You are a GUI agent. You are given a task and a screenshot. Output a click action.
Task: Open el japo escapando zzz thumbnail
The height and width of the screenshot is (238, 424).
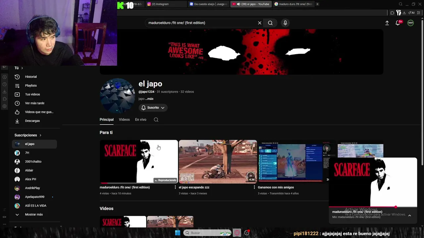[x=218, y=162]
